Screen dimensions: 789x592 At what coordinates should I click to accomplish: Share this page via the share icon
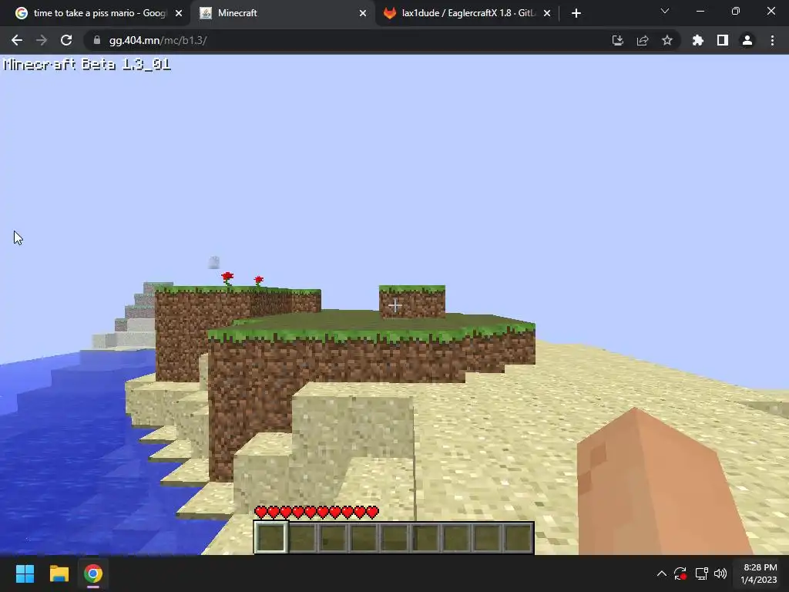click(x=643, y=40)
